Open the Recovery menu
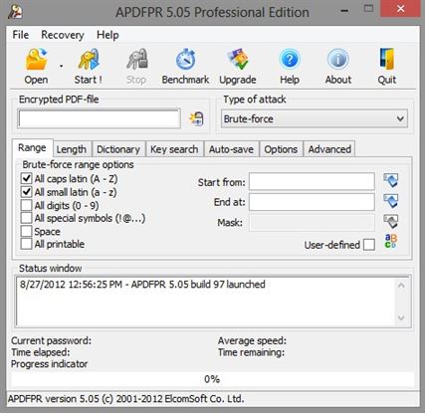425x413 pixels. [63, 35]
